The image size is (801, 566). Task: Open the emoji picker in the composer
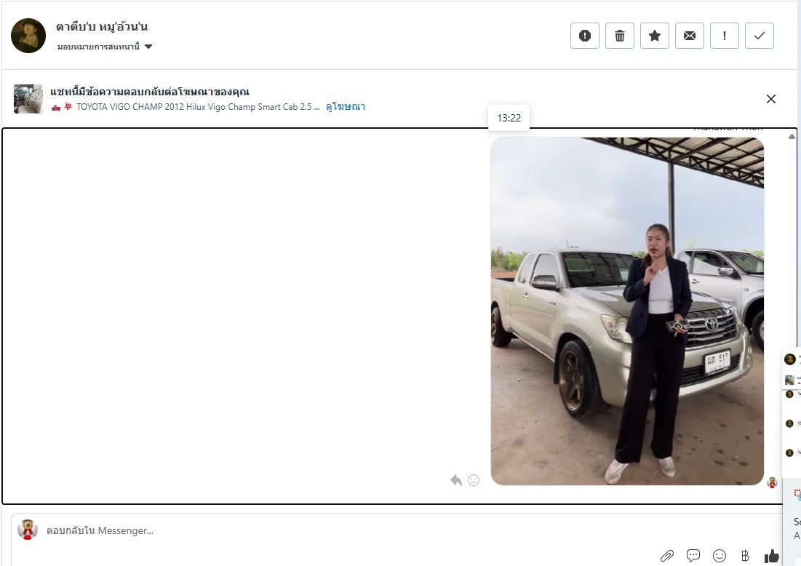[720, 556]
